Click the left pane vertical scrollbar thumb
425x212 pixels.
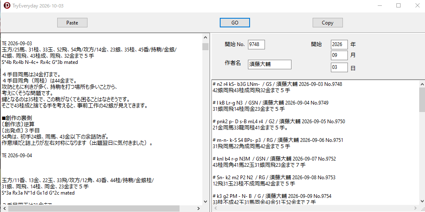[x=206, y=46]
